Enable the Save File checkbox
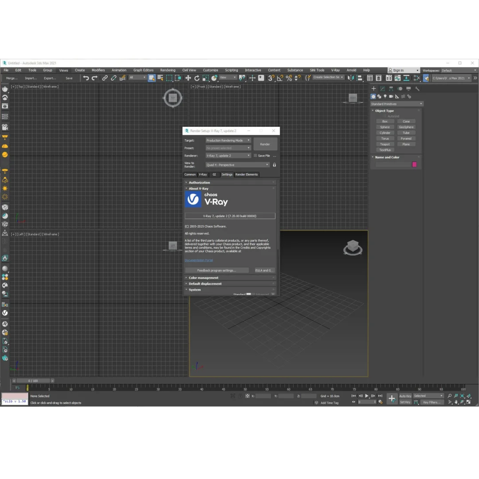This screenshot has height=479, width=479. tap(255, 156)
